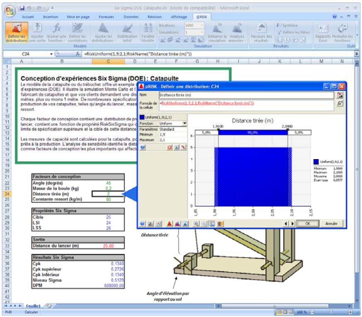The image size is (362, 317).
Task: Click the previous arrow next to OK
Action: click(286, 224)
